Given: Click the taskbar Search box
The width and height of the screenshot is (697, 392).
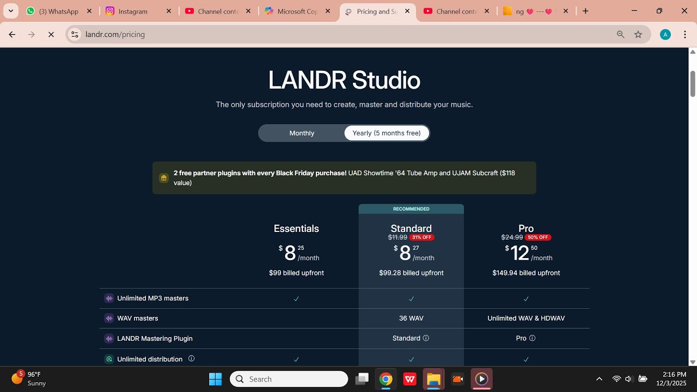Looking at the screenshot, I should (x=289, y=379).
